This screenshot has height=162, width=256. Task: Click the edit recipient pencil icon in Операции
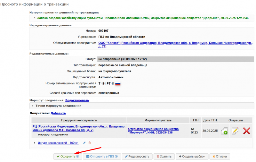235,131
